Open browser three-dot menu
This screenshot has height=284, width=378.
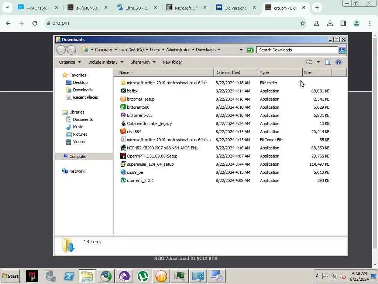(370, 23)
